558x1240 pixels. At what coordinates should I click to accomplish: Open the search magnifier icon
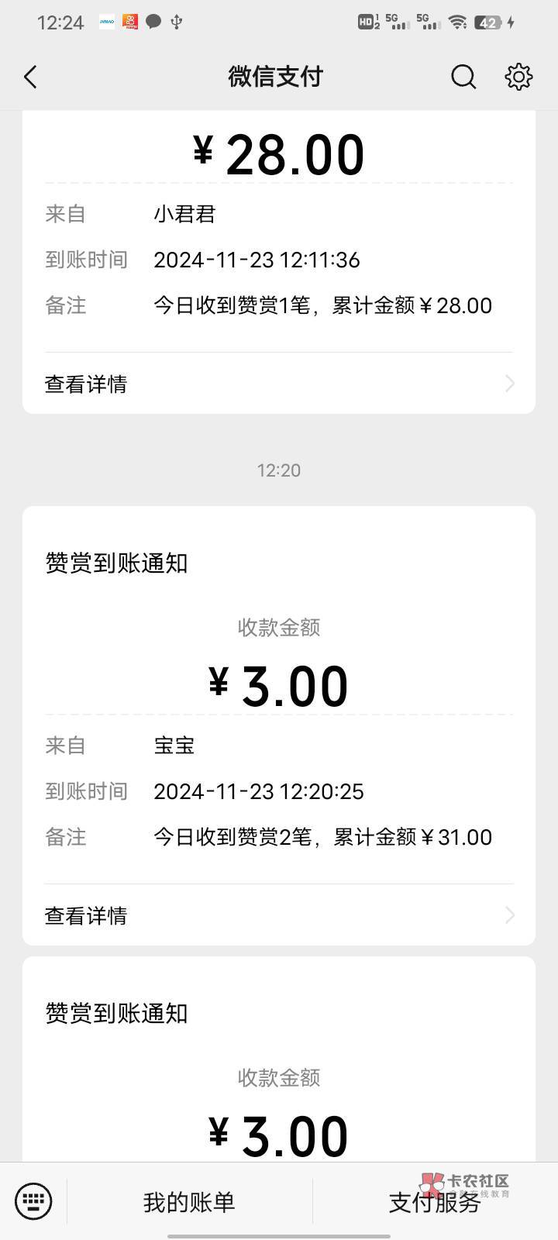point(463,77)
